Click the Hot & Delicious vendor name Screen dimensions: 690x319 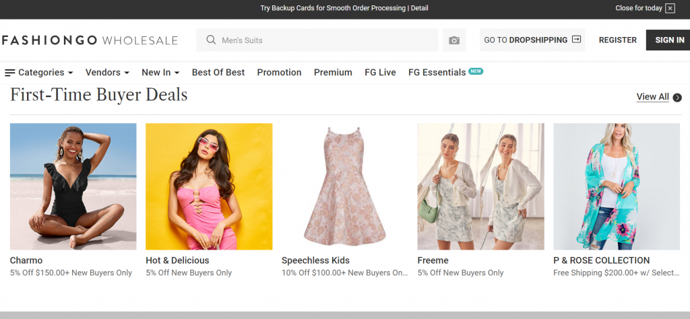(177, 260)
